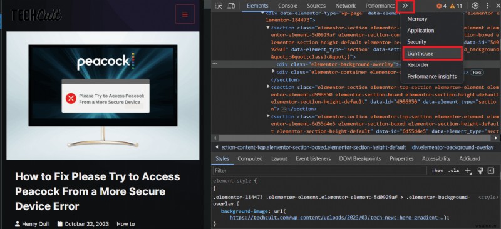Select the inspect element picker icon
501x229 pixels.
219,6
